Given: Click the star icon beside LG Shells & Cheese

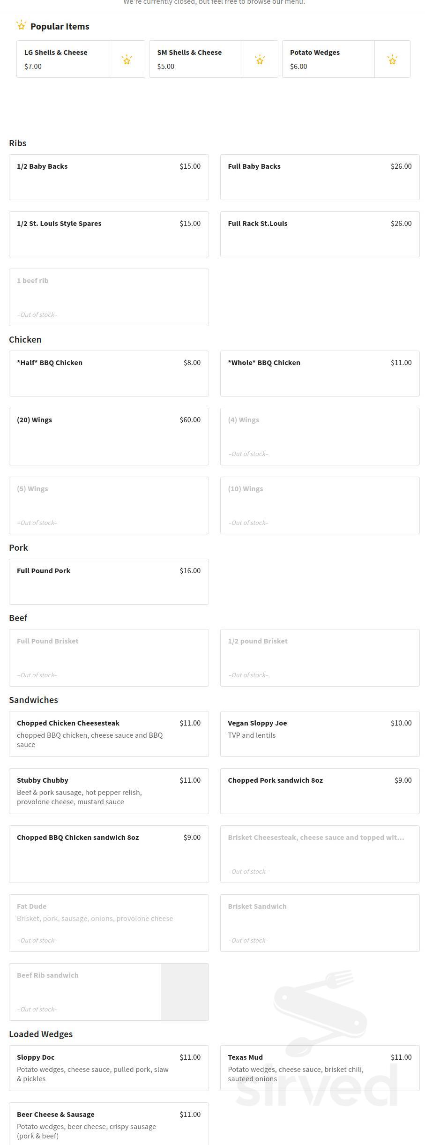Looking at the screenshot, I should [x=127, y=59].
